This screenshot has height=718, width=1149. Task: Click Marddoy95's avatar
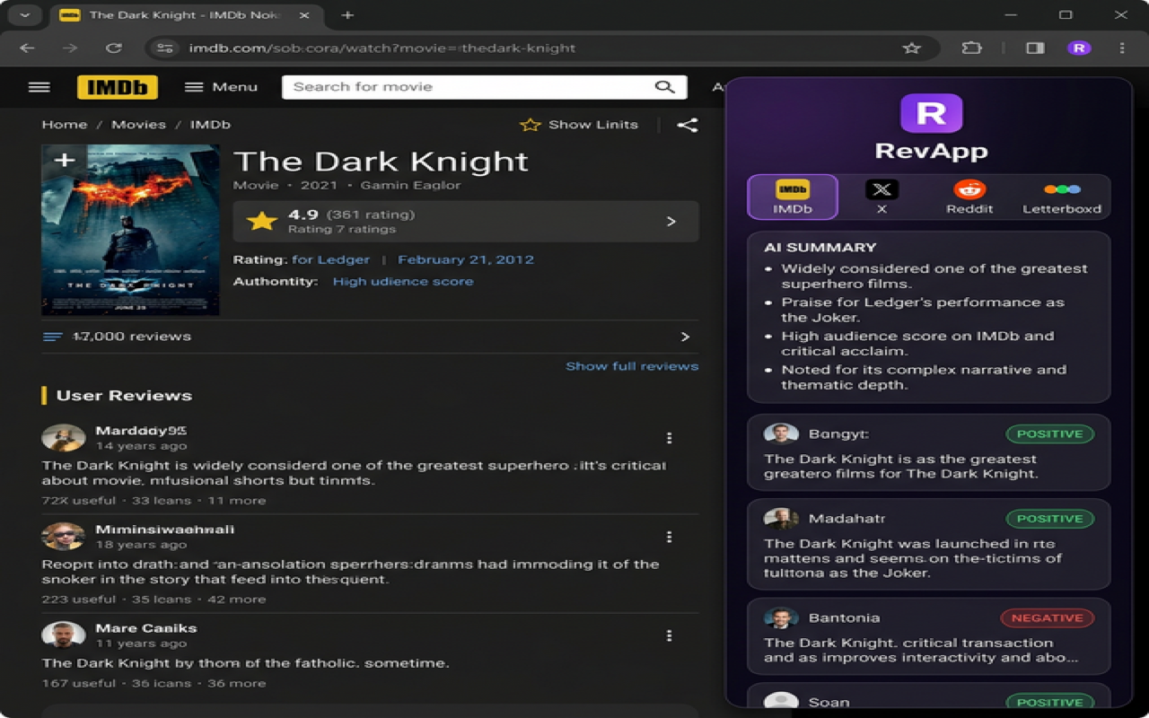click(x=64, y=438)
